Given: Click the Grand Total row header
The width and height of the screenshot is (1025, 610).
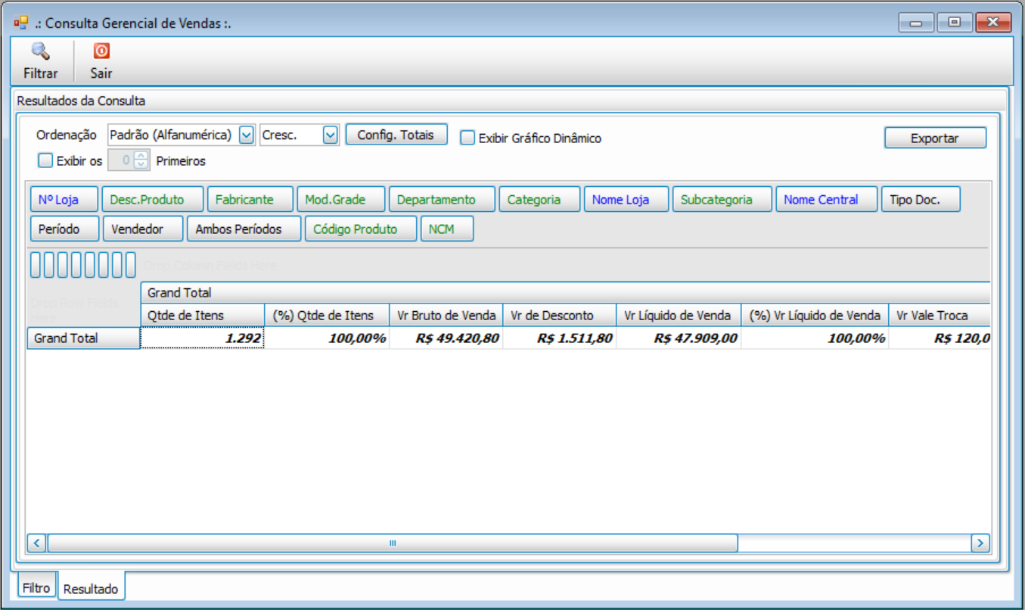Looking at the screenshot, I should click(x=83, y=338).
